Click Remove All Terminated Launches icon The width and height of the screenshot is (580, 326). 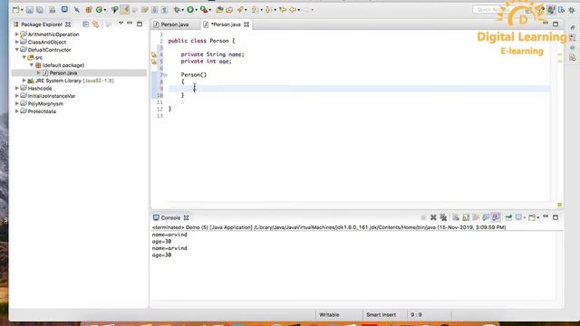[x=443, y=217]
